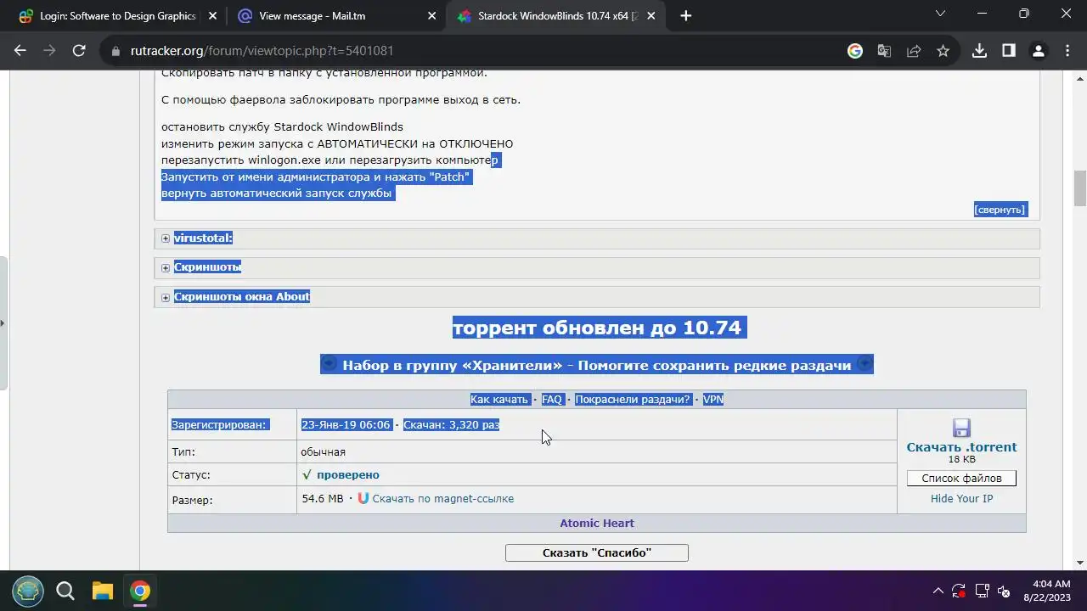The height and width of the screenshot is (611, 1087).
Task: Switch to View message - Mail.tm tab
Action: click(336, 15)
